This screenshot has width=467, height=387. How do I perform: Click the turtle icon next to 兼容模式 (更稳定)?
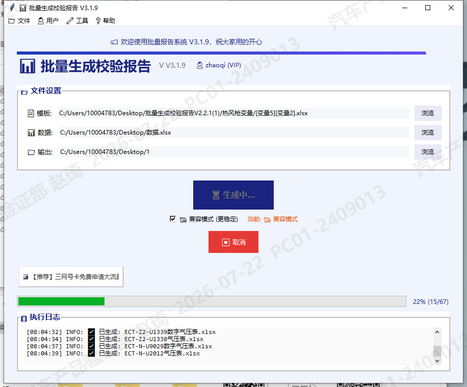(183, 220)
